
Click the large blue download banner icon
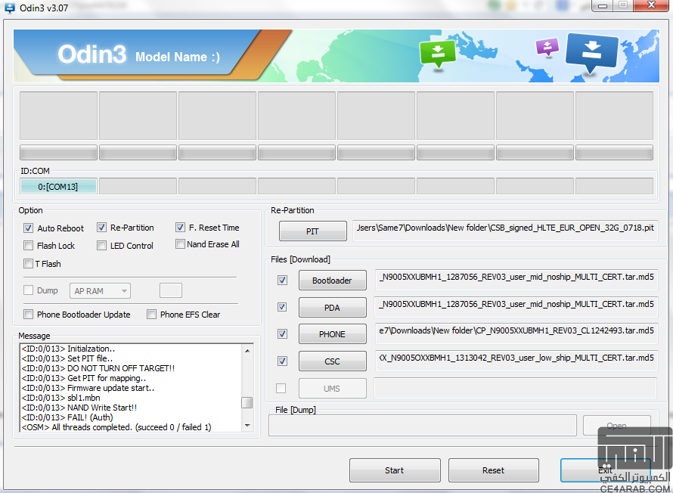[591, 54]
